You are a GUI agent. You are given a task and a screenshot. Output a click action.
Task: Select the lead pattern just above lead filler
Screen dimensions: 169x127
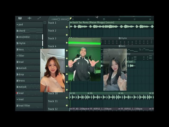[29, 99]
